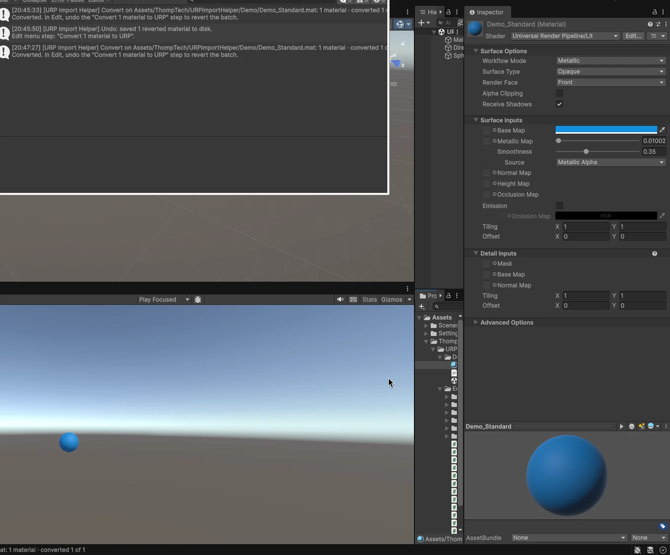Open the Detail Inputs help icon

click(x=655, y=254)
